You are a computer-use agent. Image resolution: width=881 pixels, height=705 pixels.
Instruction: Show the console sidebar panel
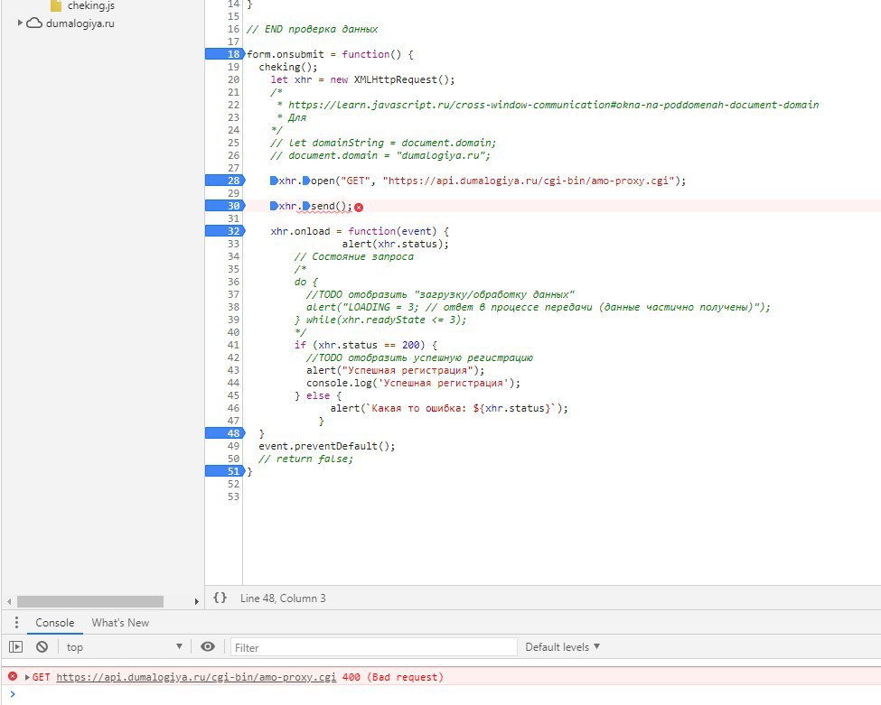click(x=15, y=647)
